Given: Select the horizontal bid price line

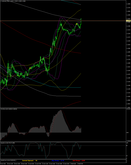Looking at the screenshot, I should pos(63,21).
